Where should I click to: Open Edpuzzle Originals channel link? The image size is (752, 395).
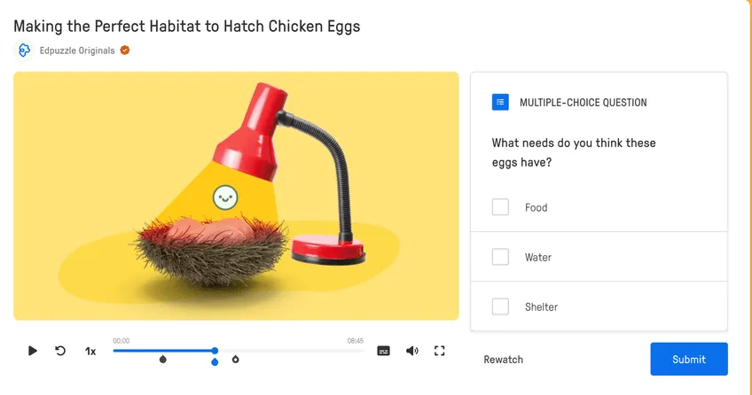click(x=77, y=50)
